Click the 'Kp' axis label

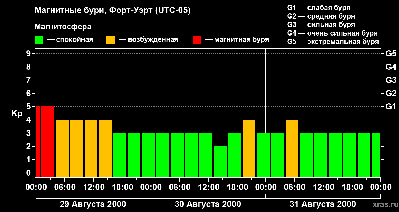[x=17, y=114]
